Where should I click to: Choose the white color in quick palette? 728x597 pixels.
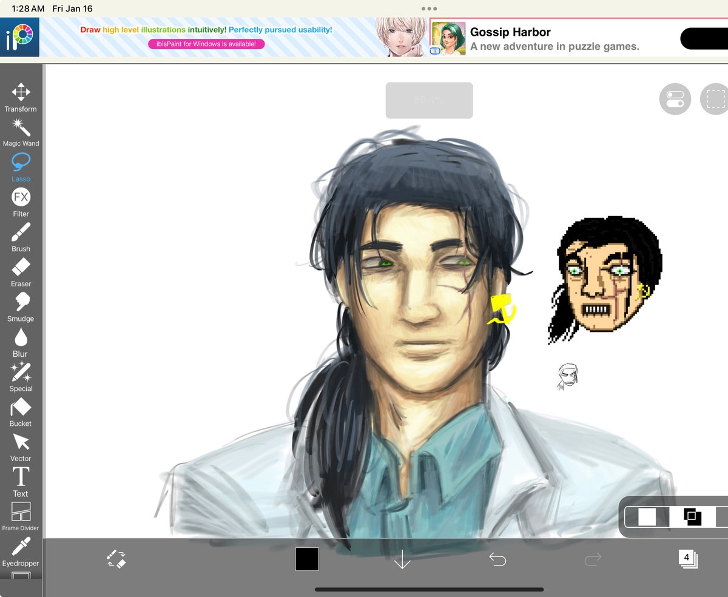[647, 517]
